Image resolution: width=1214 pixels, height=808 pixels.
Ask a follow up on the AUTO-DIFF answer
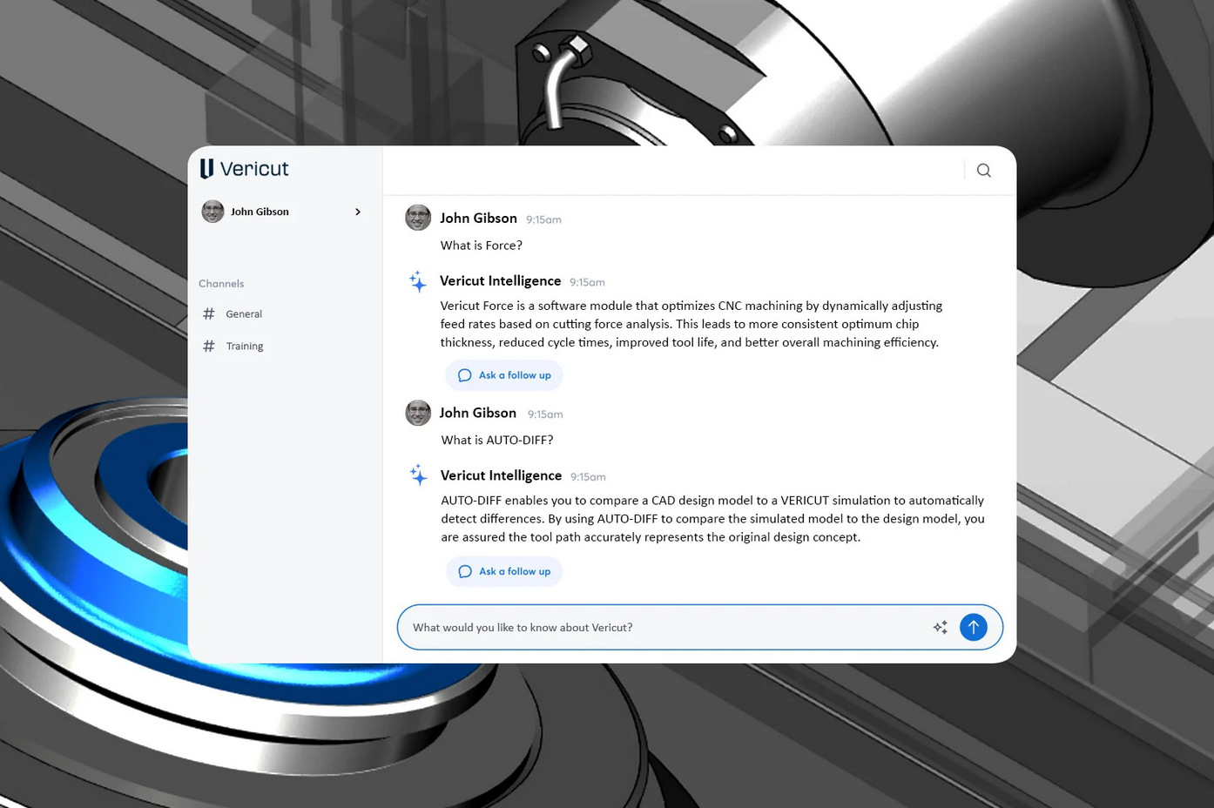click(x=504, y=571)
